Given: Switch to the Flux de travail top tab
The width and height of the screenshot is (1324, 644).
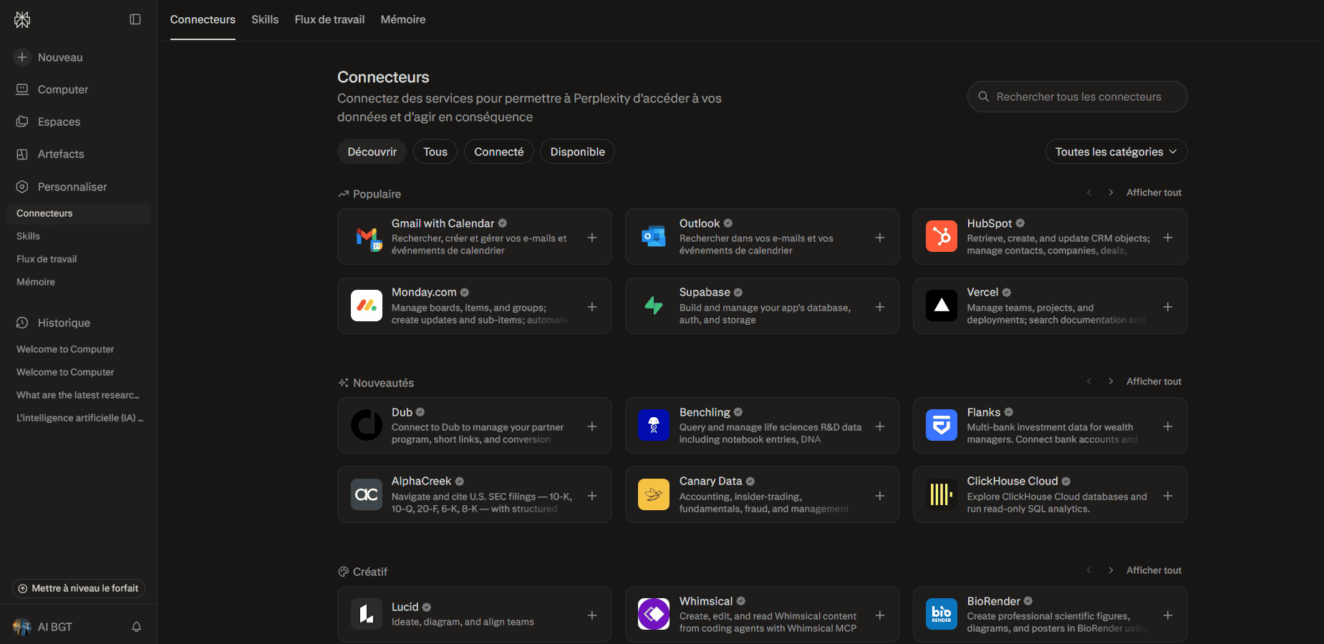Looking at the screenshot, I should [x=329, y=19].
